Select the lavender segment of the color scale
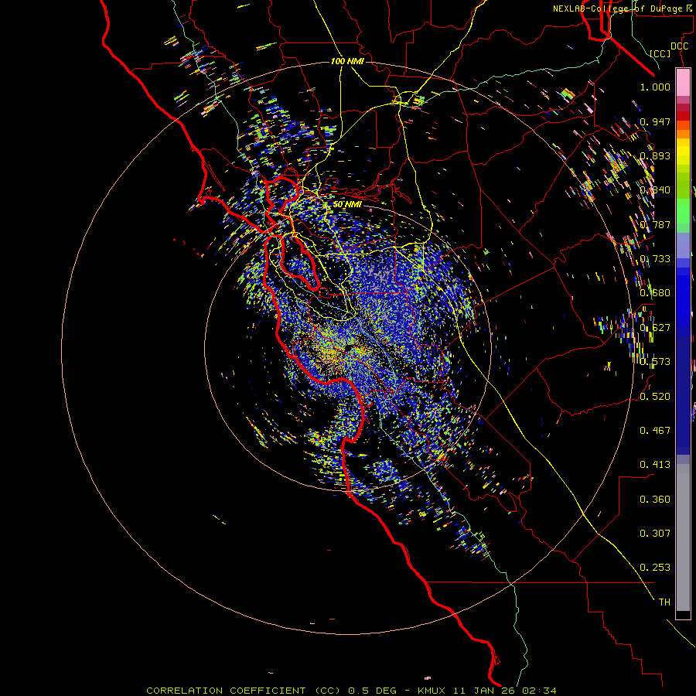The width and height of the screenshot is (696, 696). pyautogui.click(x=683, y=245)
